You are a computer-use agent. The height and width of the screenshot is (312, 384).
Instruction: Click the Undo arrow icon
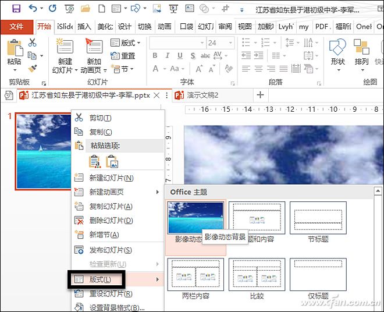[33, 9]
